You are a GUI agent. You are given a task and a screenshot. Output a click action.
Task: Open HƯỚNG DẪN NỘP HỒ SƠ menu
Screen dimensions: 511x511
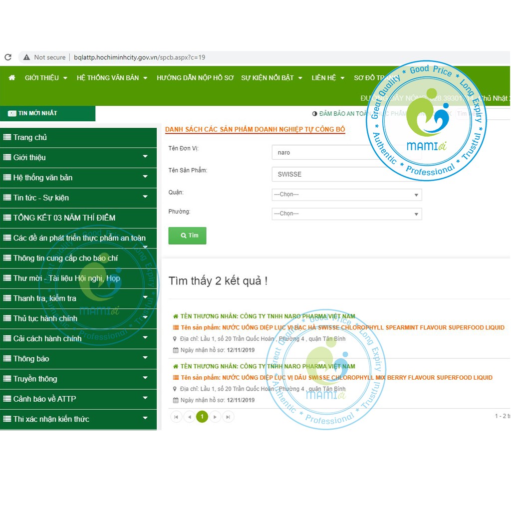point(195,78)
